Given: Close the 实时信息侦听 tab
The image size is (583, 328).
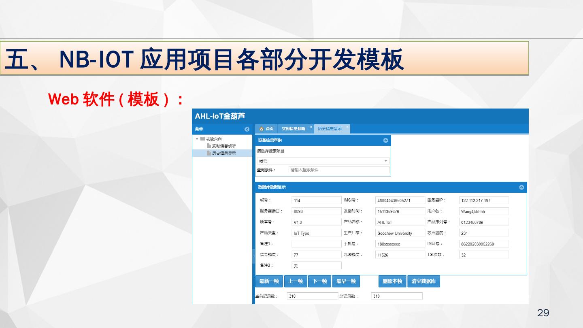Looking at the screenshot, I should (311, 127).
